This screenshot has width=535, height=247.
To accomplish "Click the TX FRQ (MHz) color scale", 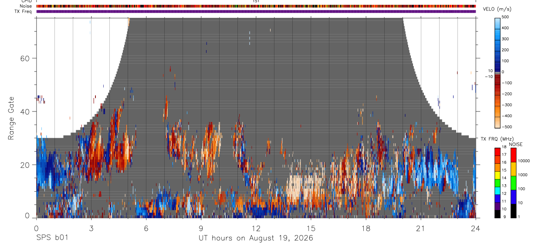I will [x=498, y=182].
